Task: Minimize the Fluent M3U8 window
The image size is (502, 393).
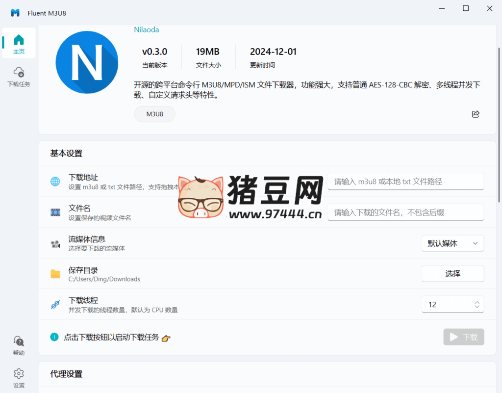Action: pos(442,8)
